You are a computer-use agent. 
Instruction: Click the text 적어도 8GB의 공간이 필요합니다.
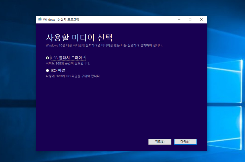point(68,64)
